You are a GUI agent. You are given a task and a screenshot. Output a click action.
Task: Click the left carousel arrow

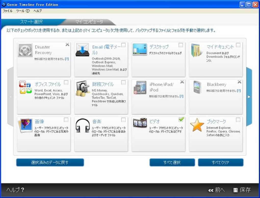10,97
